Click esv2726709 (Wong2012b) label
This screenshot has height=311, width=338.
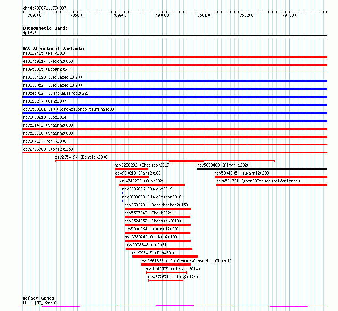click(x=48, y=149)
